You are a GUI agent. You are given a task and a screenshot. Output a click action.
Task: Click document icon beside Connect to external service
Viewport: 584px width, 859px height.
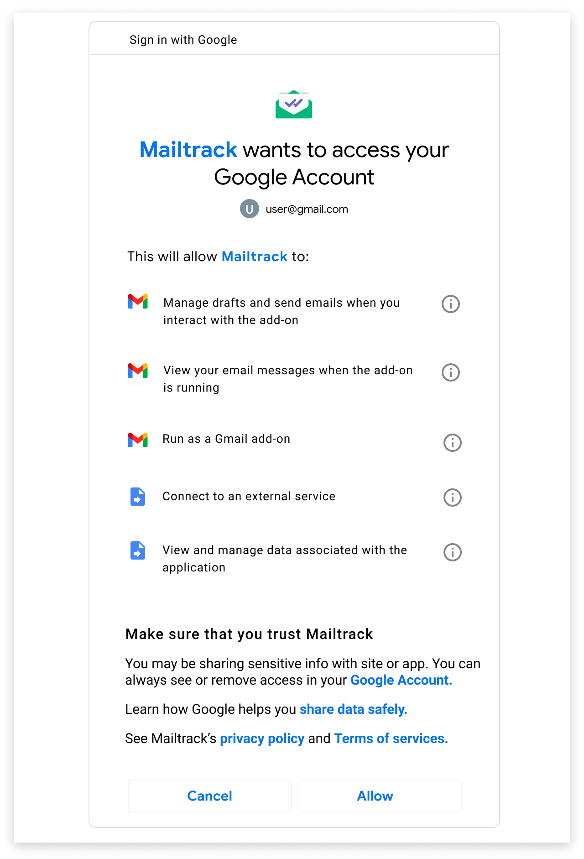click(138, 497)
